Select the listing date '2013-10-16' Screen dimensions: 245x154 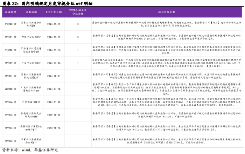click(54, 128)
